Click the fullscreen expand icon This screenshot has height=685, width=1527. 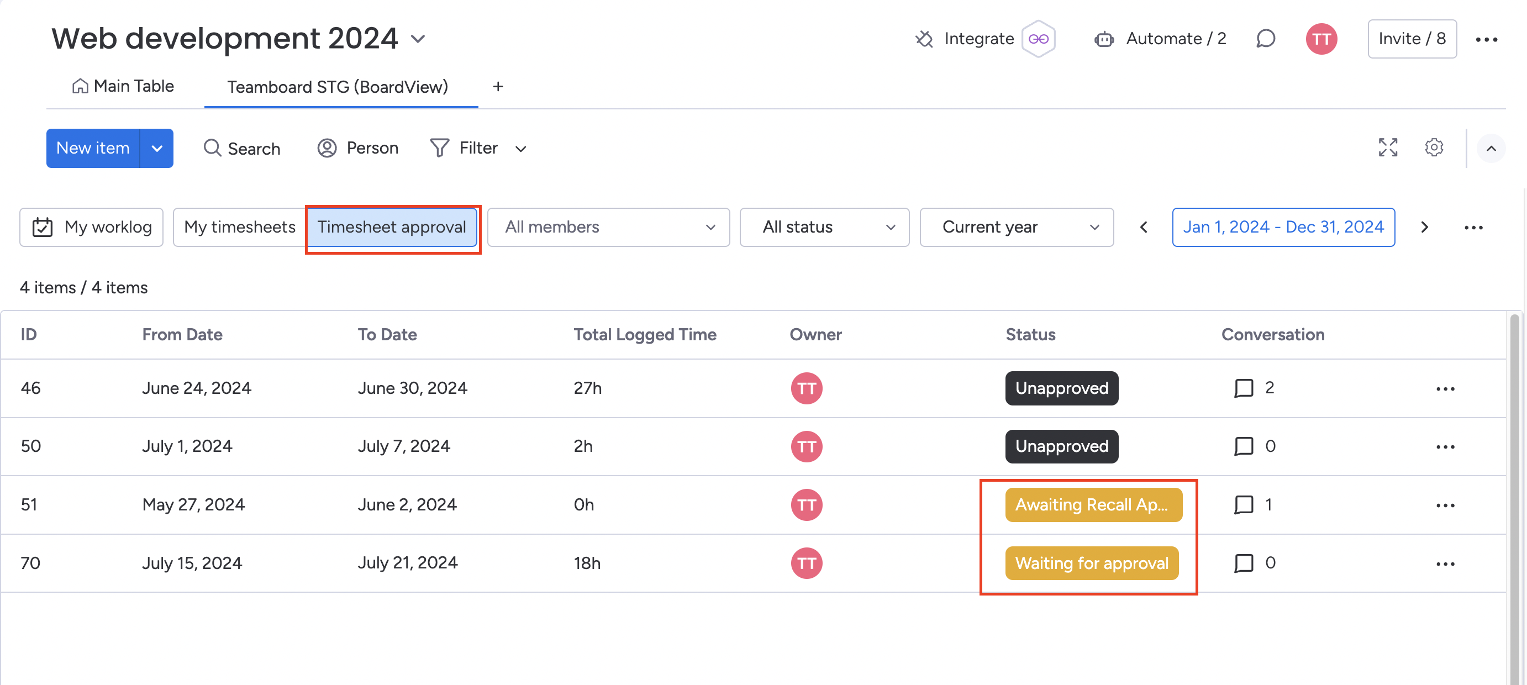tap(1389, 148)
